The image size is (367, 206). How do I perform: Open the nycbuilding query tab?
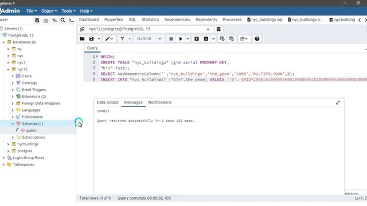pyautogui.click(x=342, y=19)
